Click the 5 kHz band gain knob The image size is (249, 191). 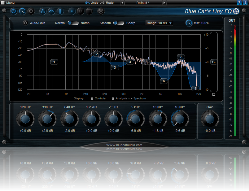point(135,119)
